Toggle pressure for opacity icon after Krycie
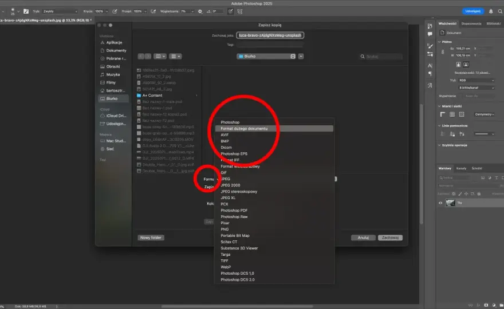Screen dimensions: 504x309 point(115,11)
